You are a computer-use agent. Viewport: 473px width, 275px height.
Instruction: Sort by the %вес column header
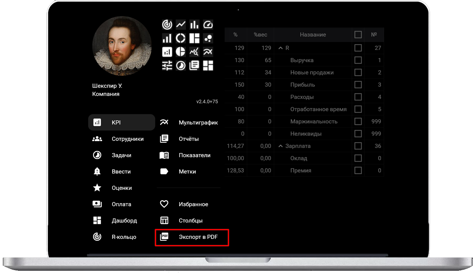[x=260, y=35]
